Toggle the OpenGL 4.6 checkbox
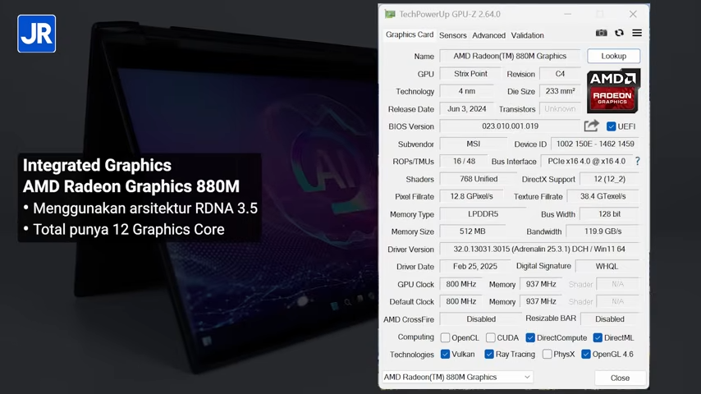 (x=586, y=355)
